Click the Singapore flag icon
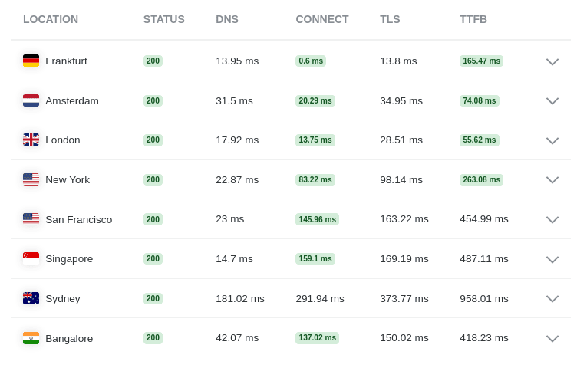577x368 pixels. pyautogui.click(x=31, y=258)
